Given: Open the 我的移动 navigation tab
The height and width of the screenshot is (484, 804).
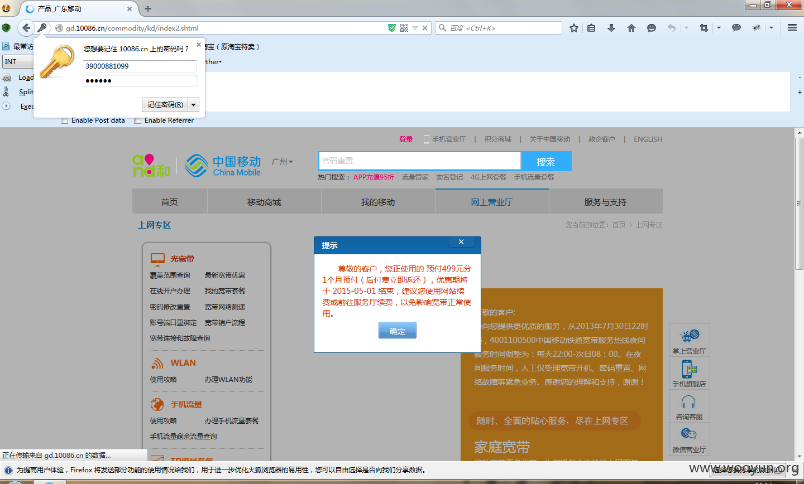Looking at the screenshot, I should [x=378, y=202].
